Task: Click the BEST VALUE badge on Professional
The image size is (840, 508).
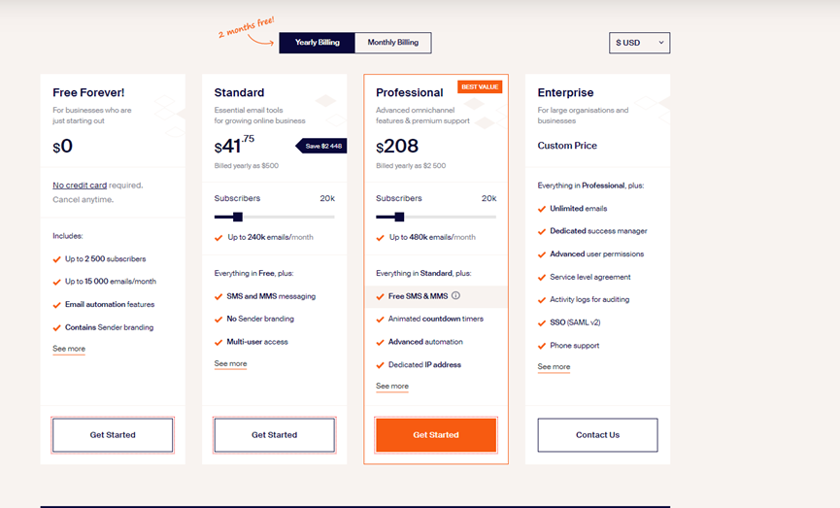Action: click(480, 86)
